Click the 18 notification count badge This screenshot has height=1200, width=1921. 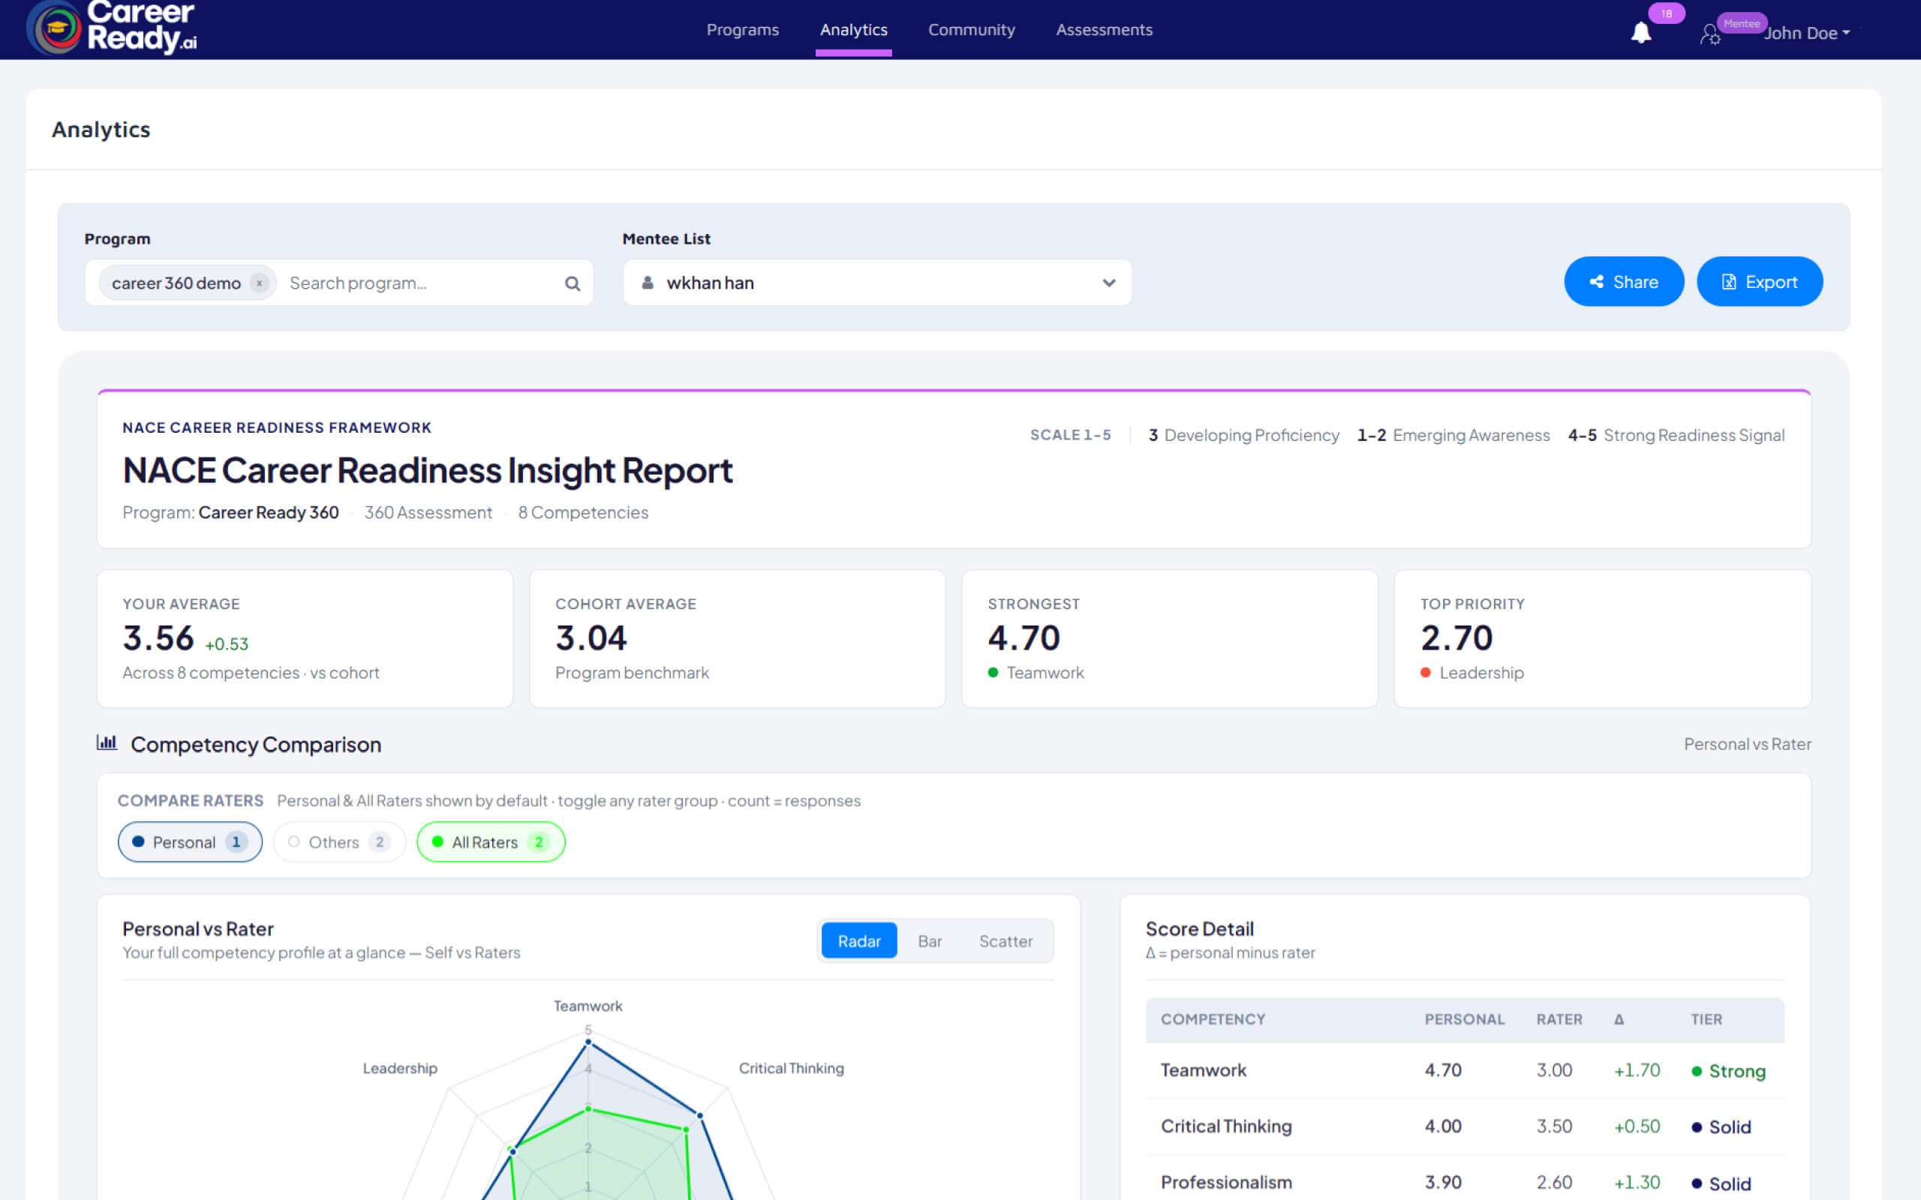tap(1666, 13)
